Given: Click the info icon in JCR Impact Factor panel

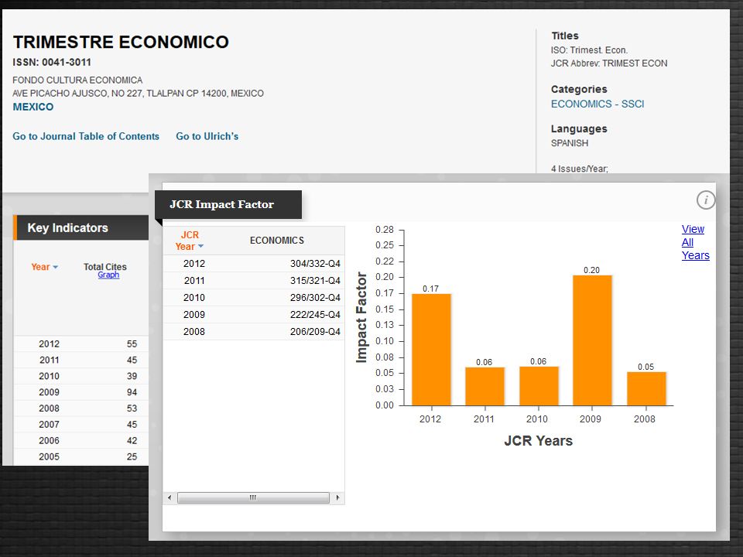Looking at the screenshot, I should pos(706,200).
